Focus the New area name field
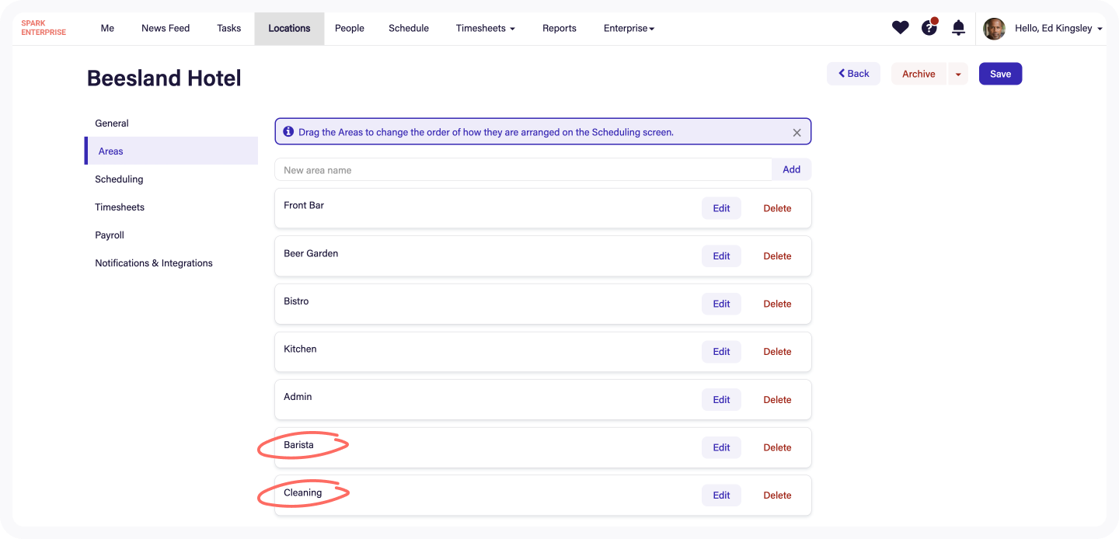1119x539 pixels. click(523, 170)
